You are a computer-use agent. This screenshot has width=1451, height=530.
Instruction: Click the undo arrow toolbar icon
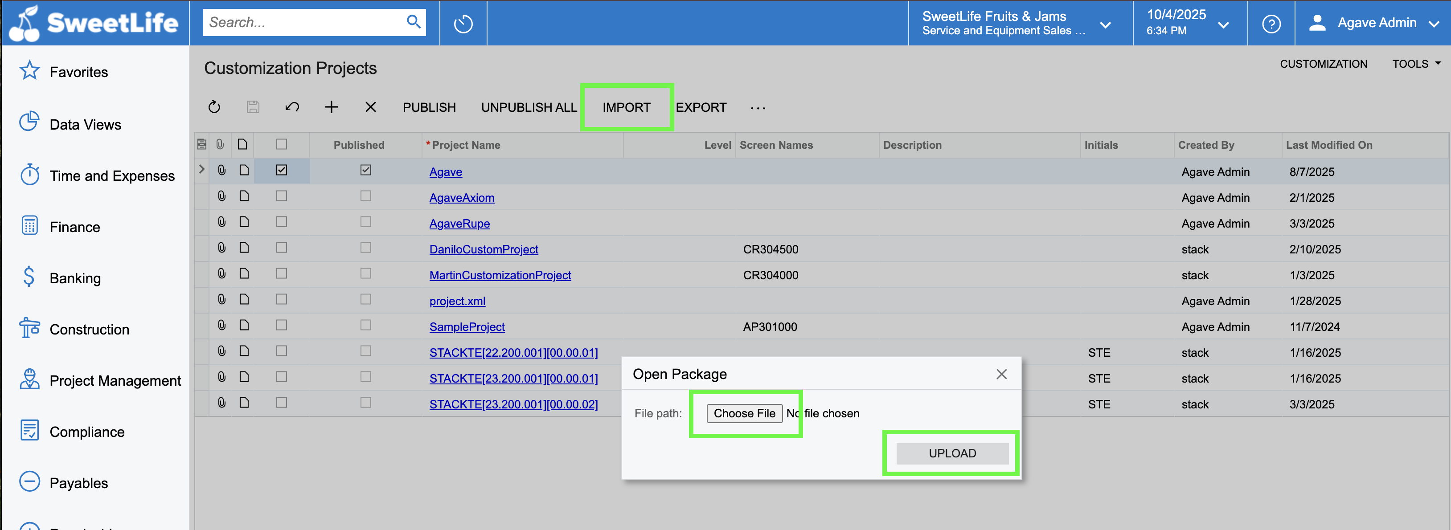tap(292, 107)
